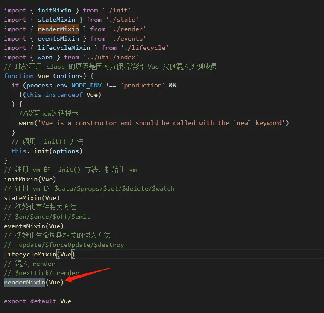Image resolution: width=324 pixels, height=313 pixels.
Task: Click the 'function' keyword before Vue
Action: click(x=19, y=76)
